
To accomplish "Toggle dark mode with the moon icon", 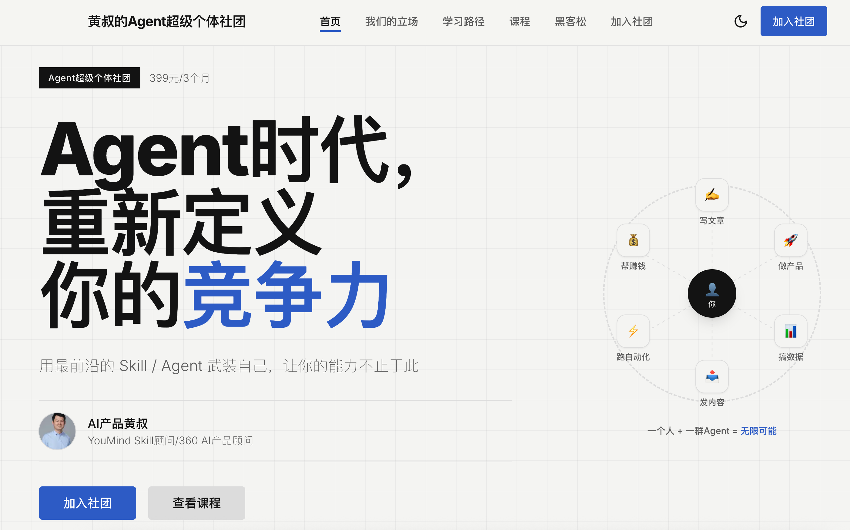I will [741, 22].
